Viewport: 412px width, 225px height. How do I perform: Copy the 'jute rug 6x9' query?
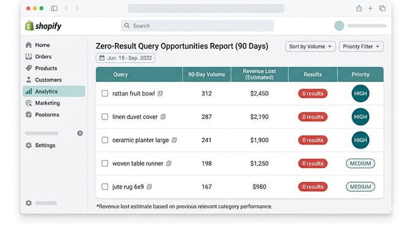pos(149,186)
